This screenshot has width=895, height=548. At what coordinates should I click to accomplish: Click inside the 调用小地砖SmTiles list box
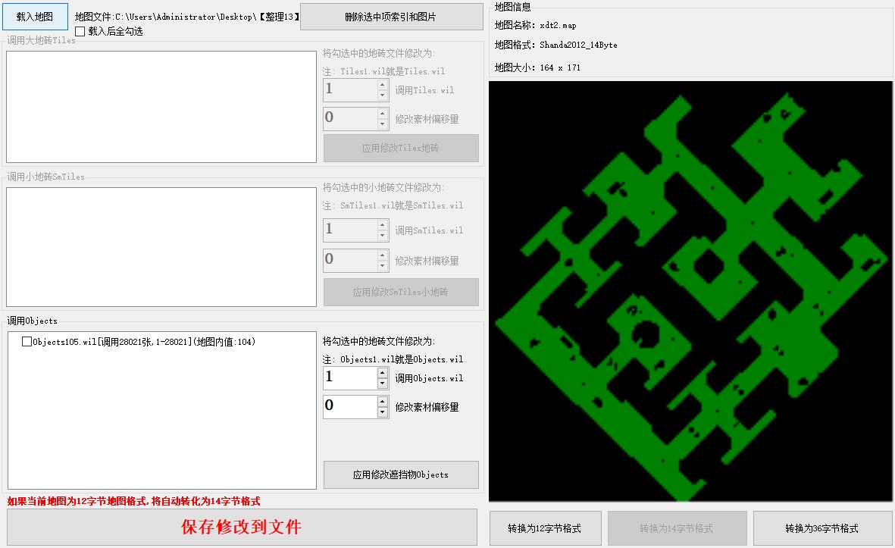[x=161, y=247]
